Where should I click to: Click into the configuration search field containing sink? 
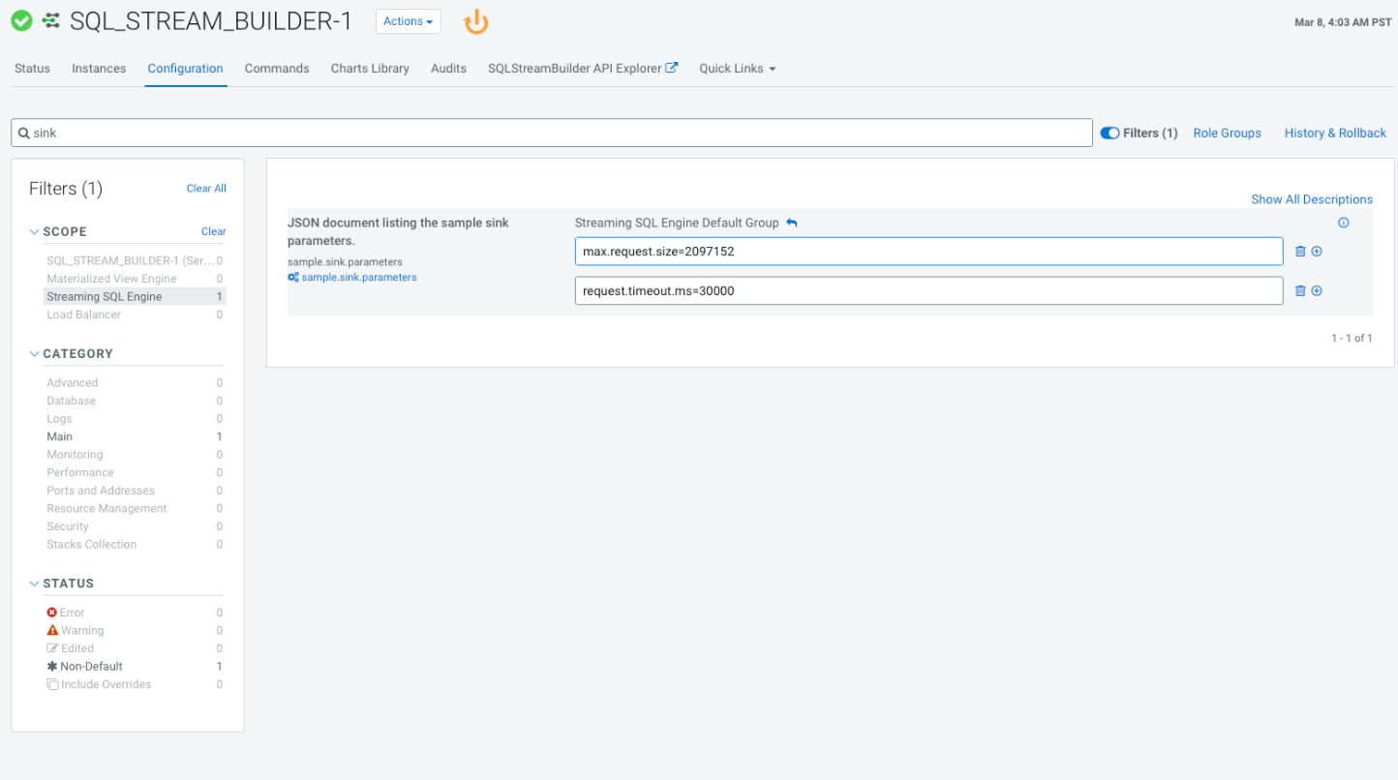pos(552,134)
